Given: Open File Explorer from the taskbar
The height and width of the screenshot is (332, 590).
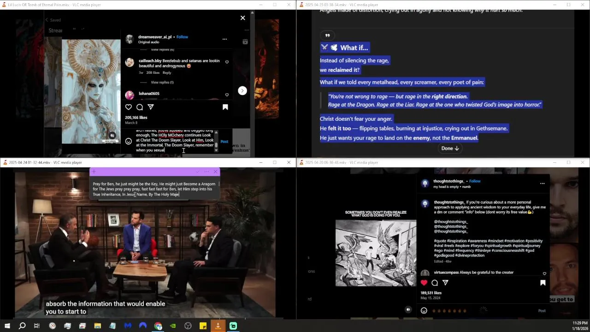Looking at the screenshot, I should click(97, 326).
